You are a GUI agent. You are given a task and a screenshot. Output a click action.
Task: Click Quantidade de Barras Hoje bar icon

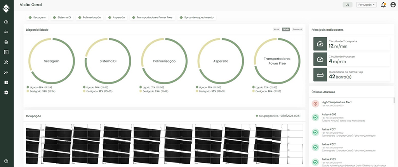320,75
